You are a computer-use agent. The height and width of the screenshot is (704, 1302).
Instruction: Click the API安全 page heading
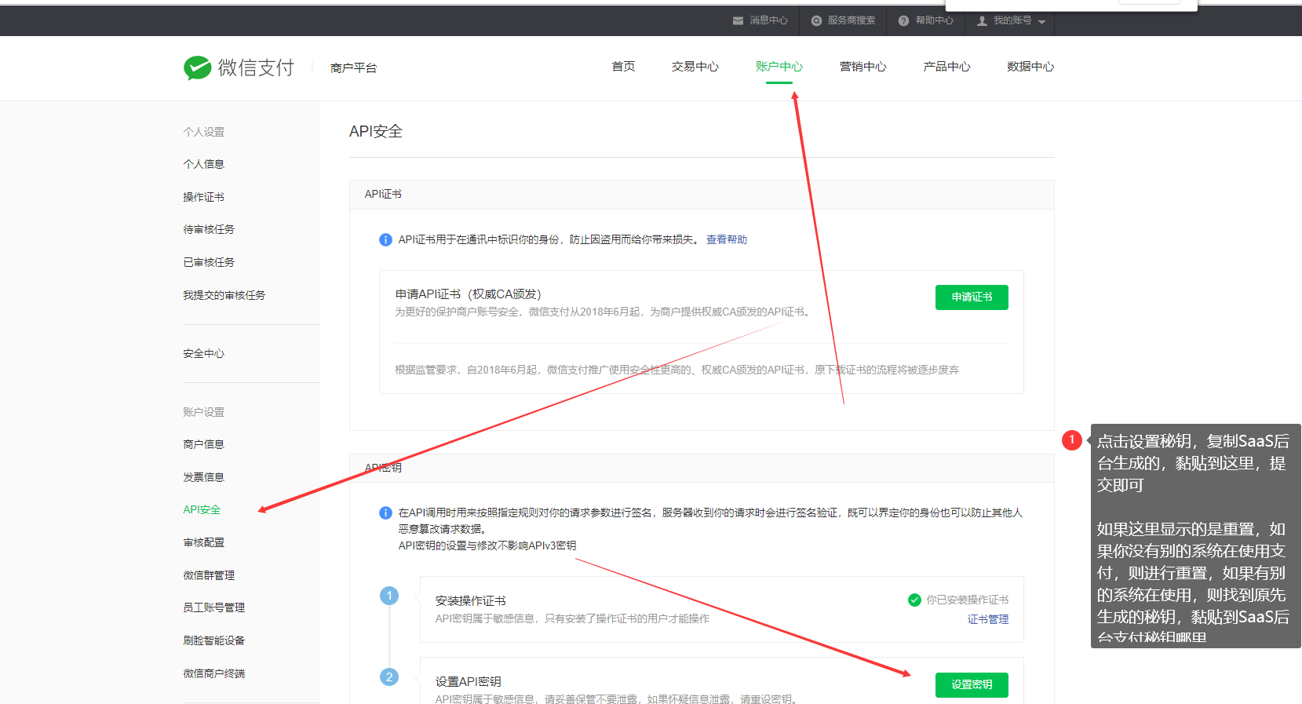[375, 131]
